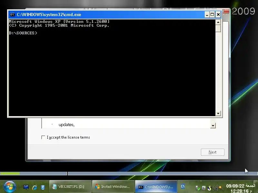Open the cmd.exe window system menu icon

point(12,14)
